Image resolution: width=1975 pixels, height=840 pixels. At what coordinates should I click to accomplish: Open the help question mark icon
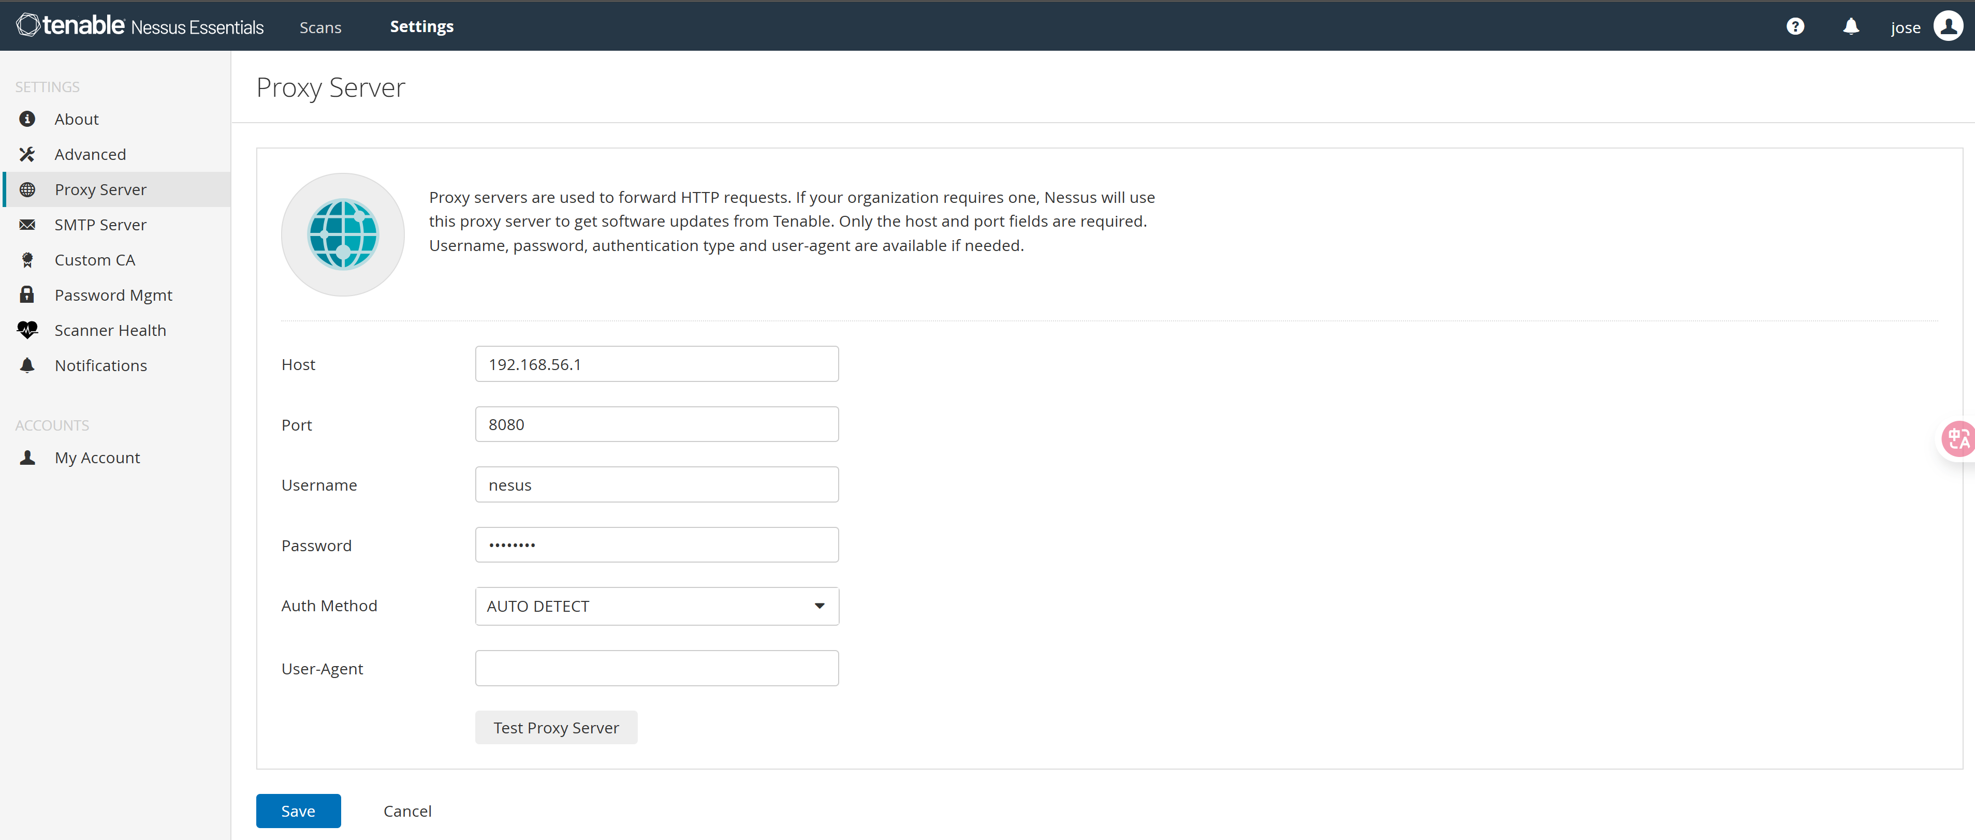point(1795,26)
